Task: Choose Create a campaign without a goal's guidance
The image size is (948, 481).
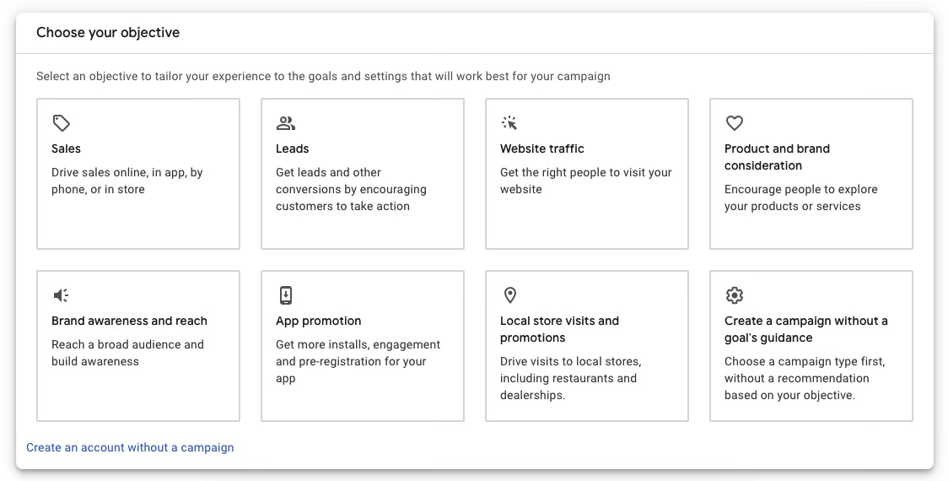Action: [x=806, y=330]
